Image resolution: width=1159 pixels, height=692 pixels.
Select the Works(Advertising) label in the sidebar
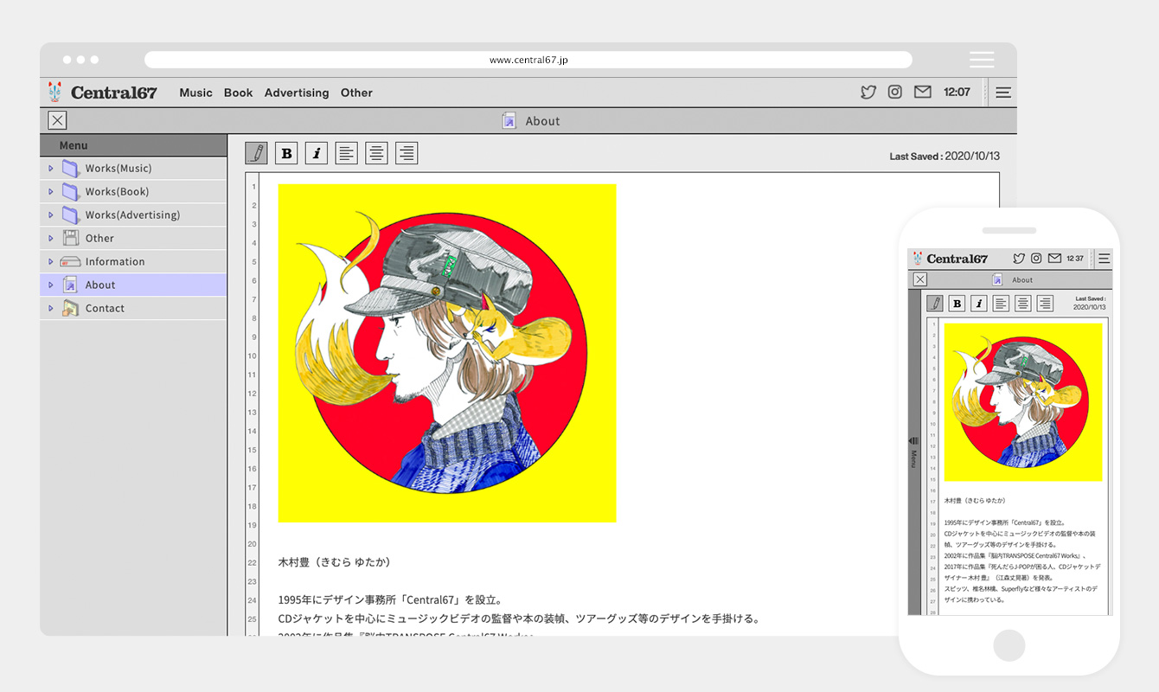[x=133, y=215]
